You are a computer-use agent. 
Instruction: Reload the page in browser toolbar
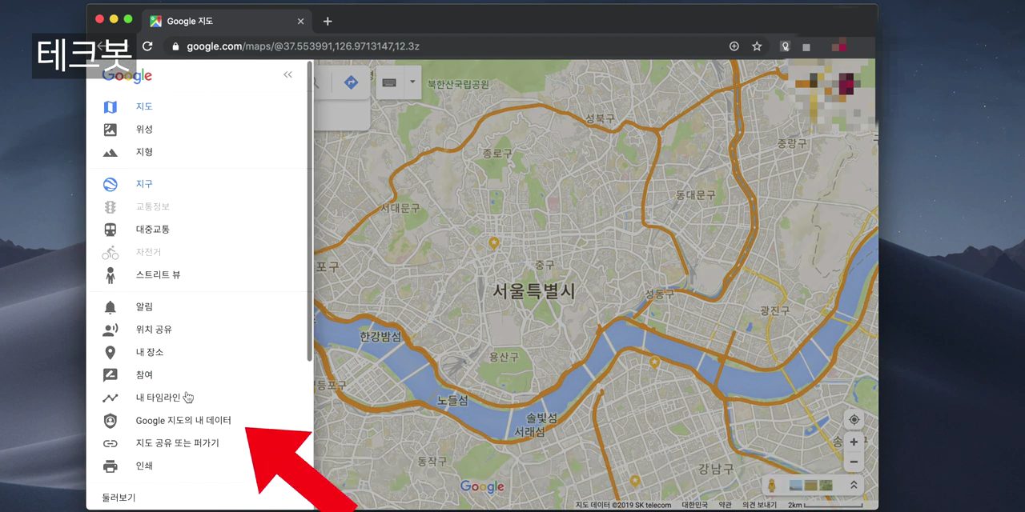click(x=147, y=46)
